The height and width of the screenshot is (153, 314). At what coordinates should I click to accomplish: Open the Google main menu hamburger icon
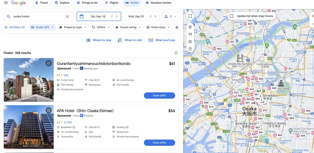(x=6, y=3)
